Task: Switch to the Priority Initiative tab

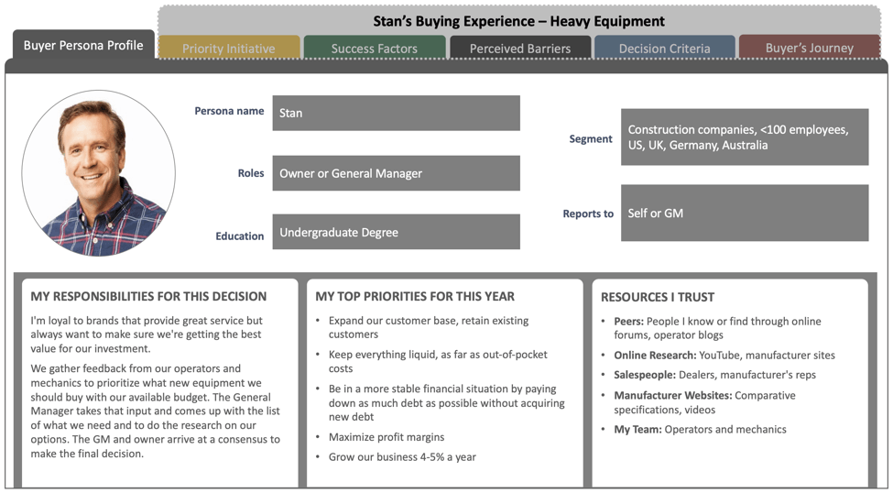Action: coord(228,49)
